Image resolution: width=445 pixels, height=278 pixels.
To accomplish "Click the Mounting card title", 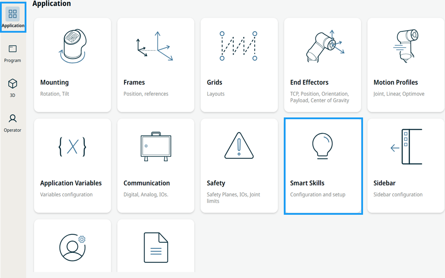I will [x=55, y=82].
